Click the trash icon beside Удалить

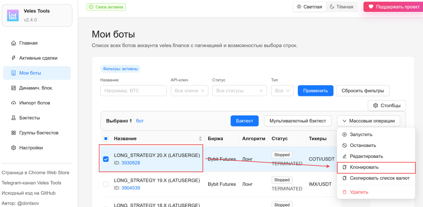click(344, 192)
